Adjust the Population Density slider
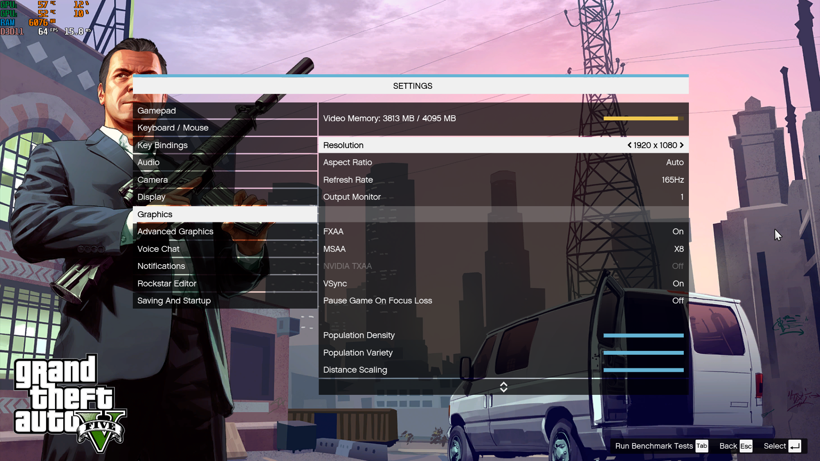Screen dimensions: 820x461 pyautogui.click(x=643, y=335)
